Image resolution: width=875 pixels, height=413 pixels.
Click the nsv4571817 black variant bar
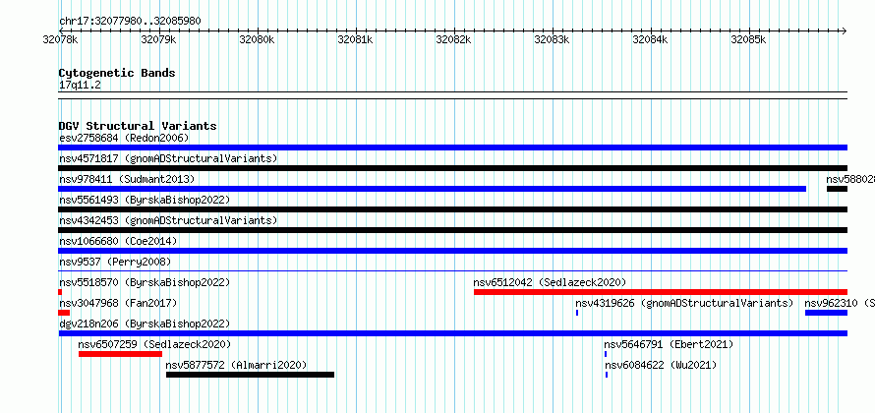point(452,168)
